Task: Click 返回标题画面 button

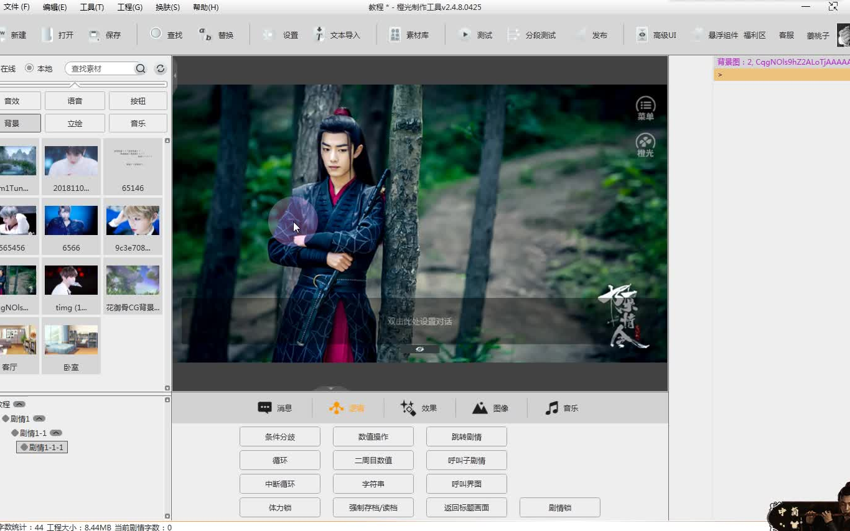Action: coord(467,507)
